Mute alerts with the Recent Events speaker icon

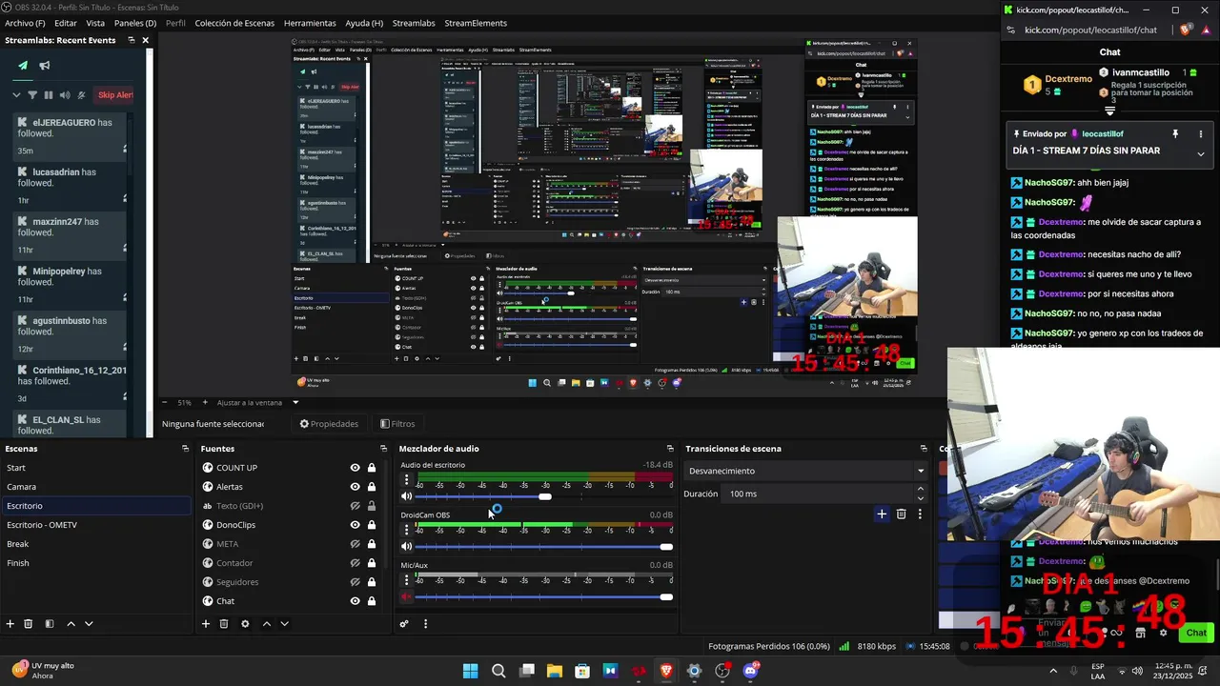[x=65, y=95]
